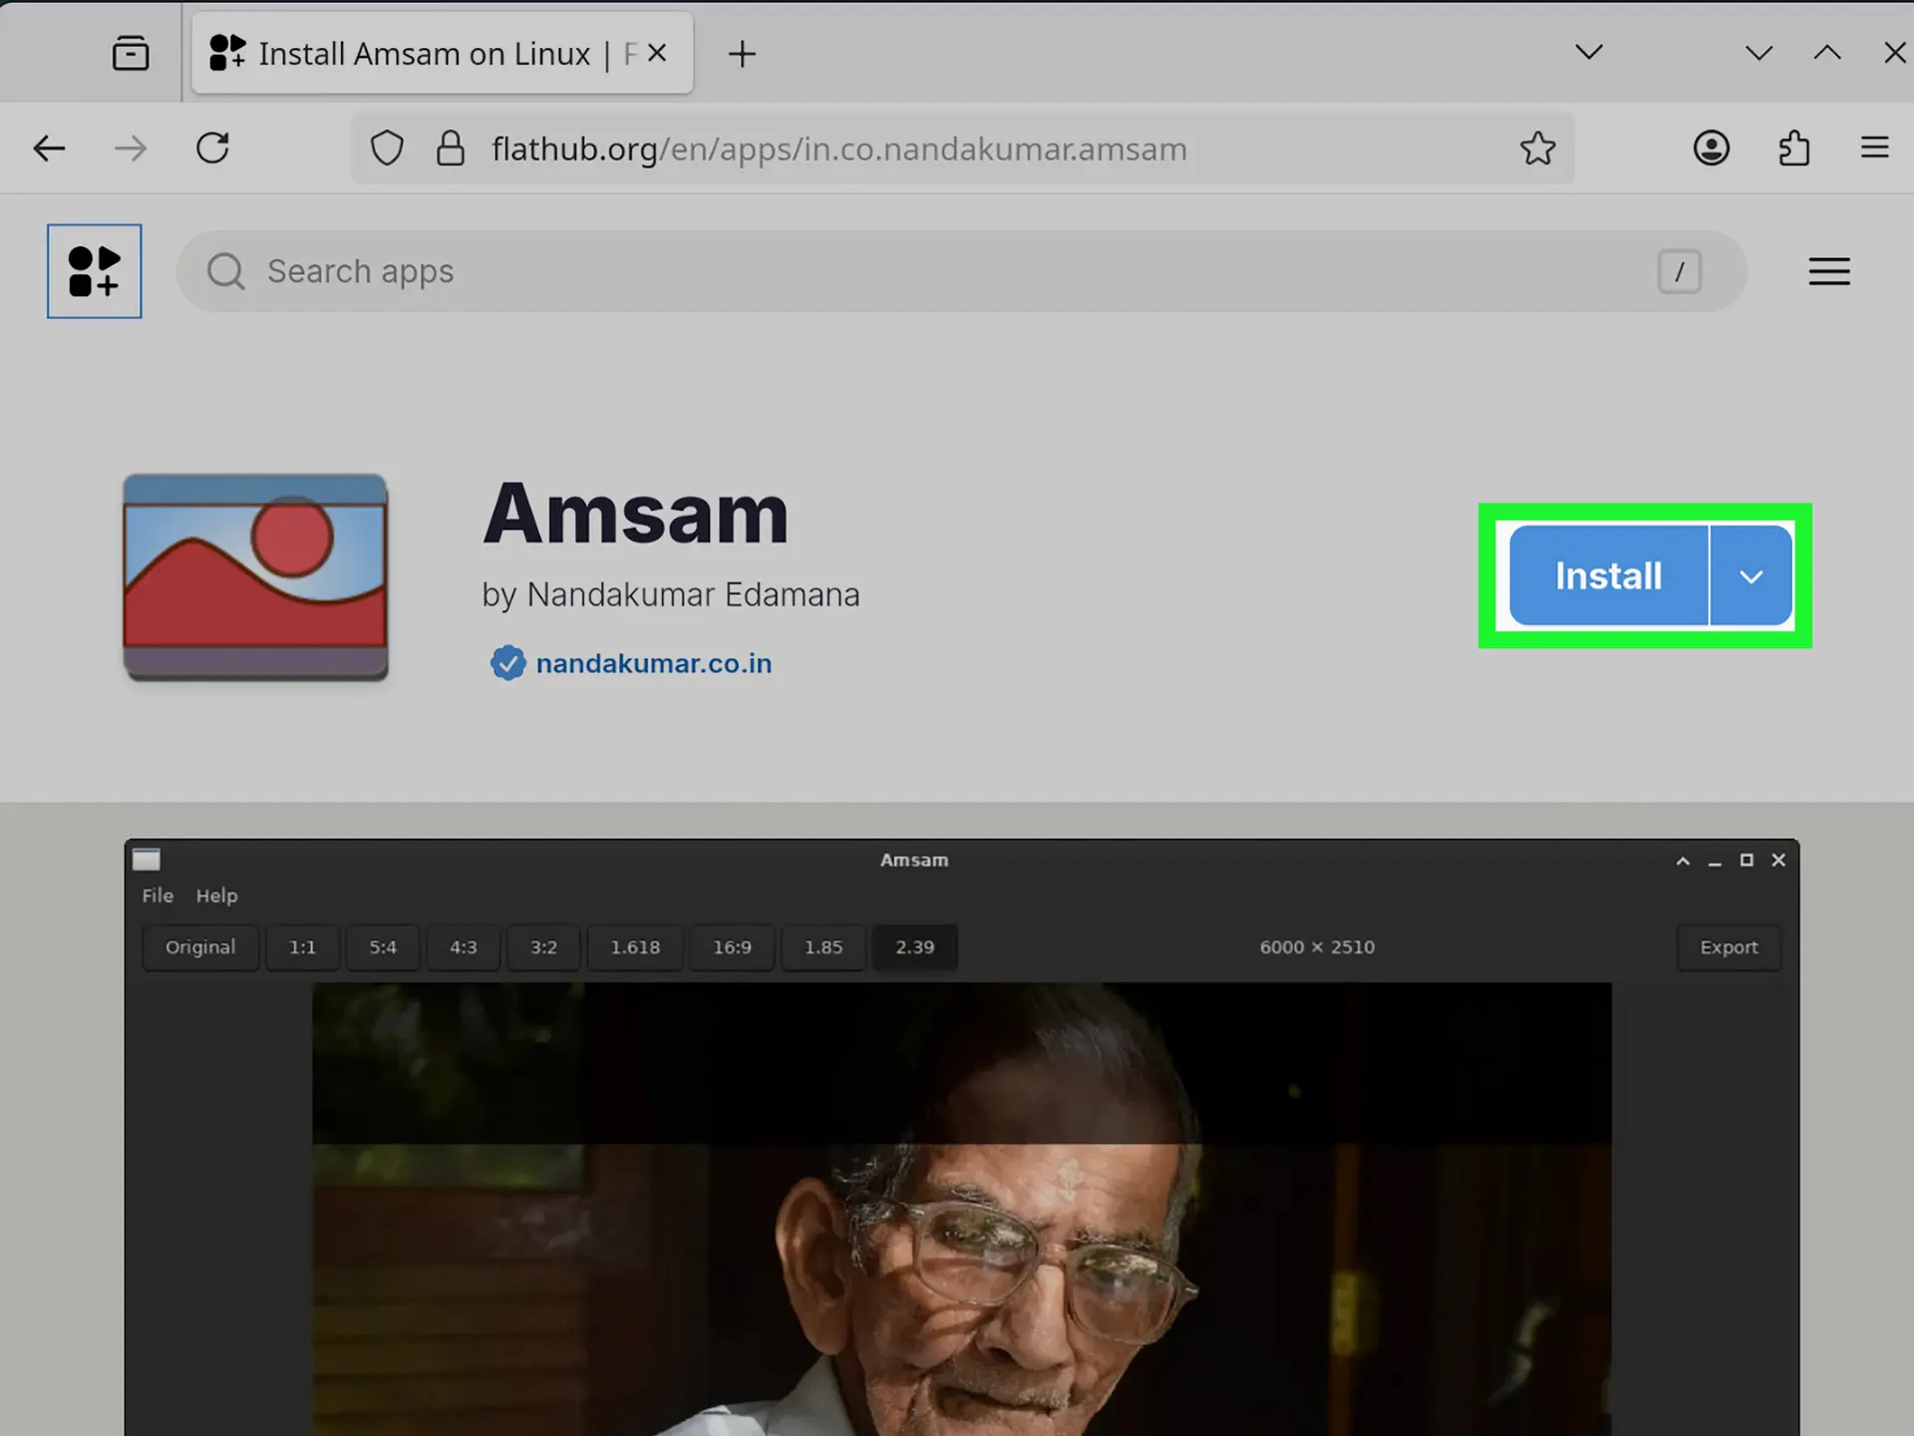Open tracking protection shield icon
The height and width of the screenshot is (1436, 1914).
click(387, 149)
